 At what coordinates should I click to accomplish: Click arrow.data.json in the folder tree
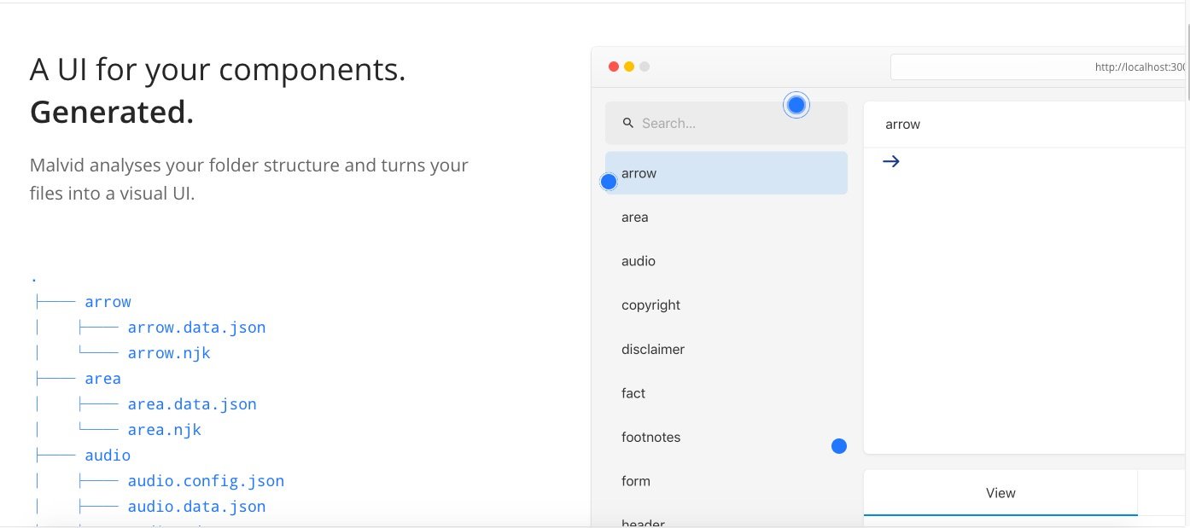[196, 328]
